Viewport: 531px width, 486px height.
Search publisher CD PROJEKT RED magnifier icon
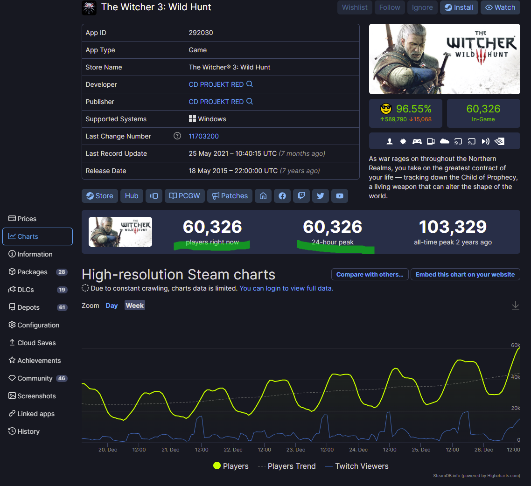point(250,101)
